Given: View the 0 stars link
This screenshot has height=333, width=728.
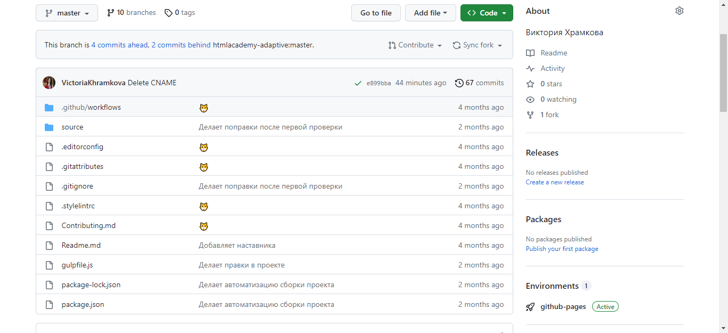Looking at the screenshot, I should click(544, 84).
